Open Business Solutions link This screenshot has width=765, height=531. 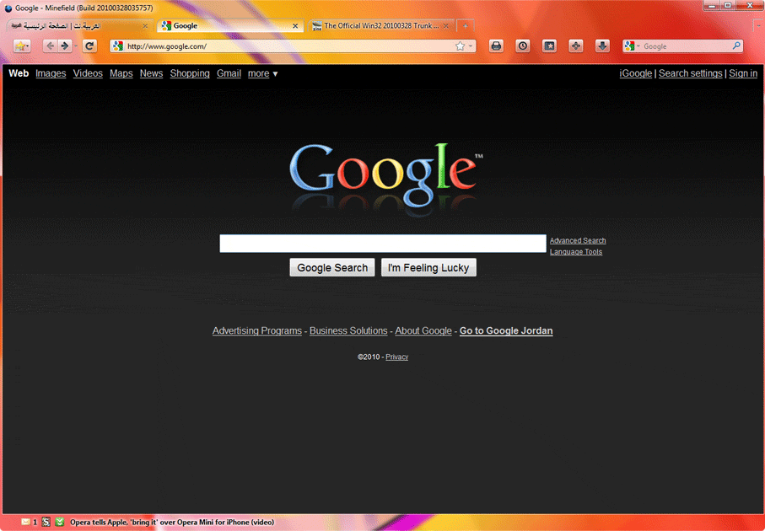[348, 330]
